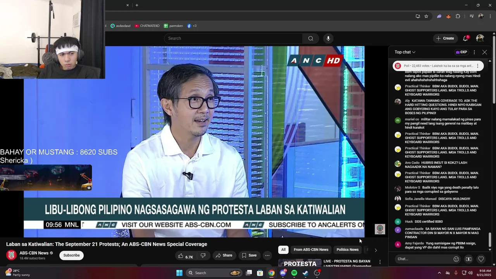Screen dimensions: 496x279
Task: Click chat message "DISCAYA IKULONG!!!!"
Action: click(454, 199)
